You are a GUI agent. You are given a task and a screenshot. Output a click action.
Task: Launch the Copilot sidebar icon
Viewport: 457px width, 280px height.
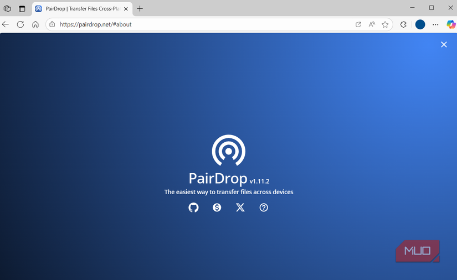coord(451,24)
